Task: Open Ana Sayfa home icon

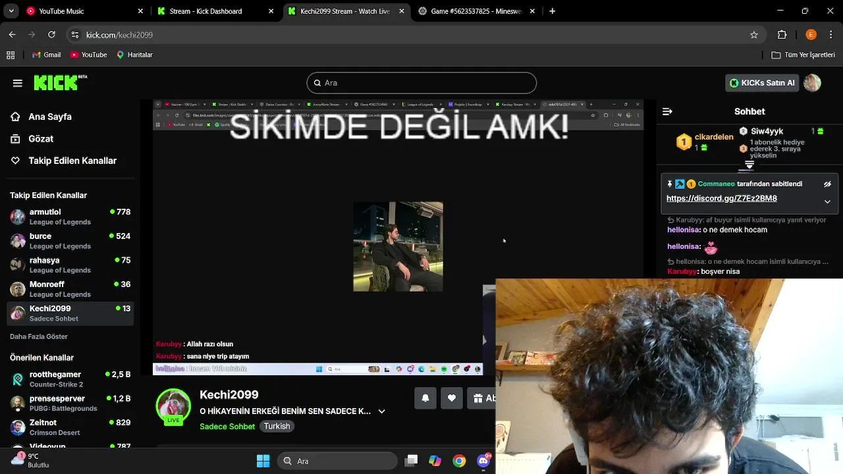Action: (15, 117)
